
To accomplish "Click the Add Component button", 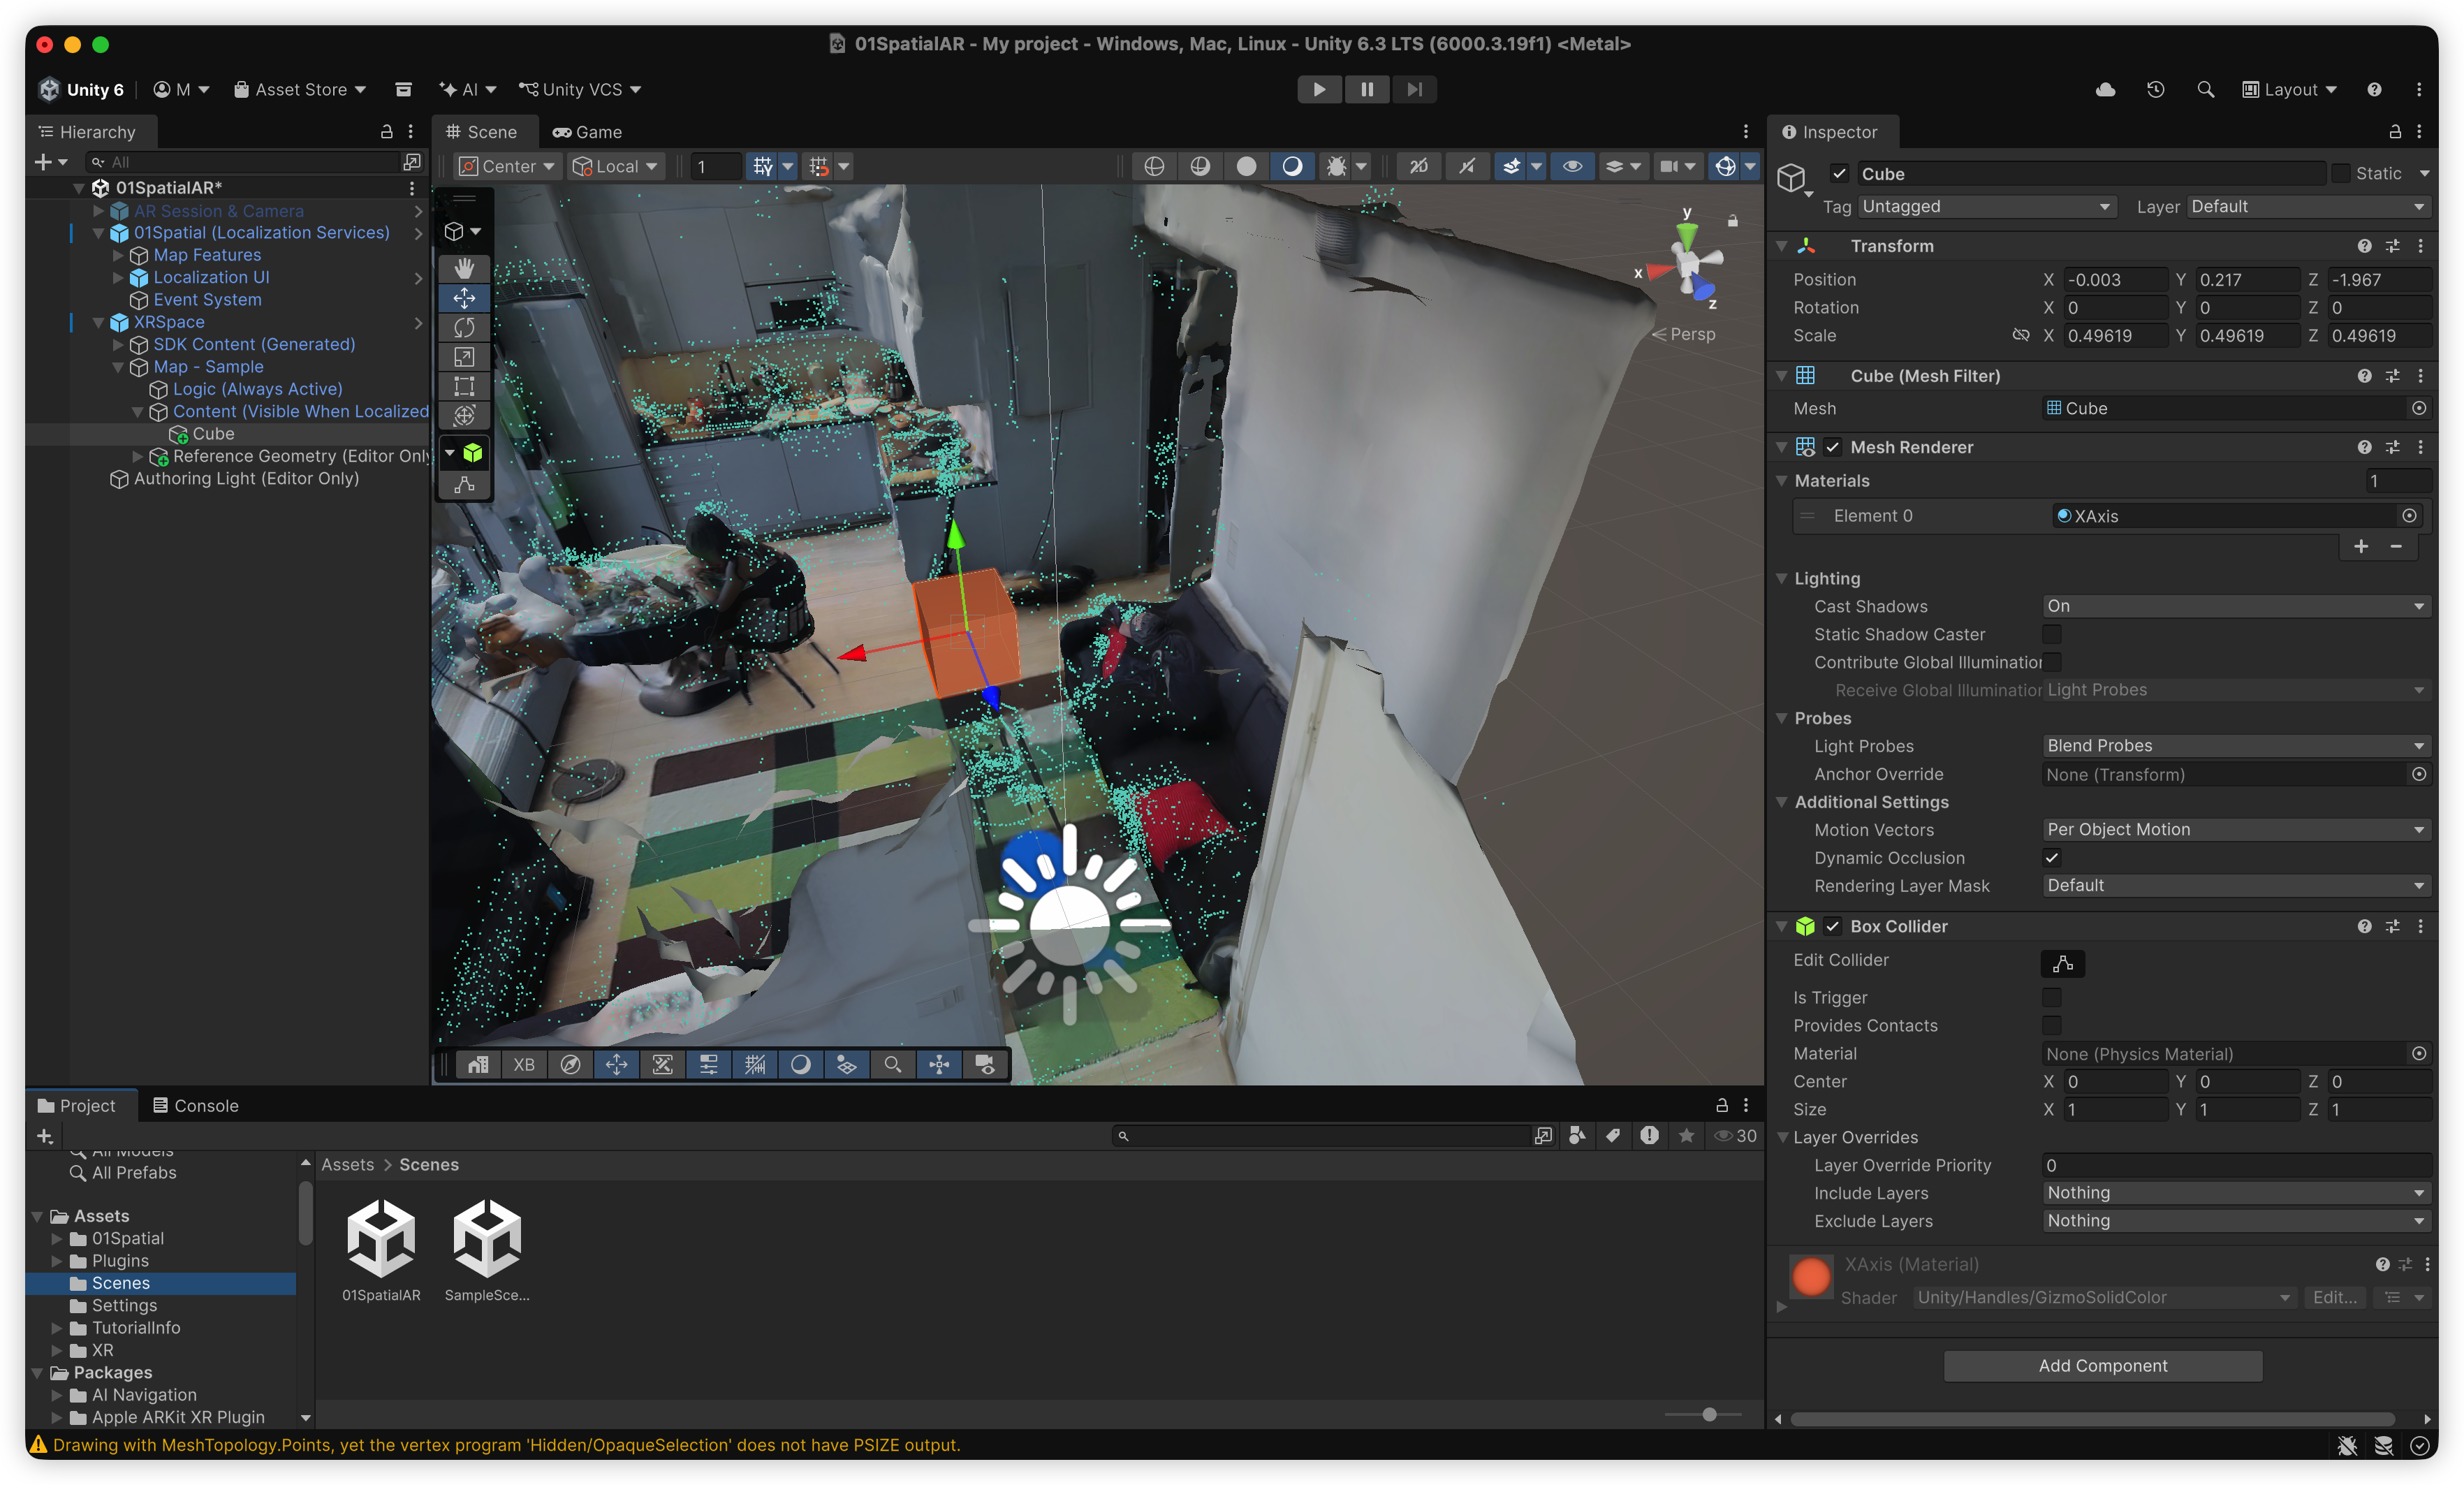I will tap(2102, 1366).
